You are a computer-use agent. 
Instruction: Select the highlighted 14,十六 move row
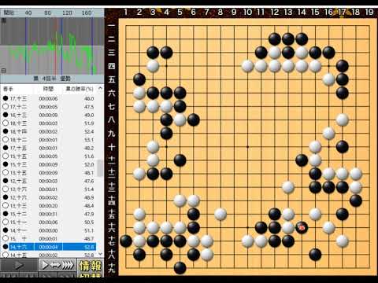49,247
